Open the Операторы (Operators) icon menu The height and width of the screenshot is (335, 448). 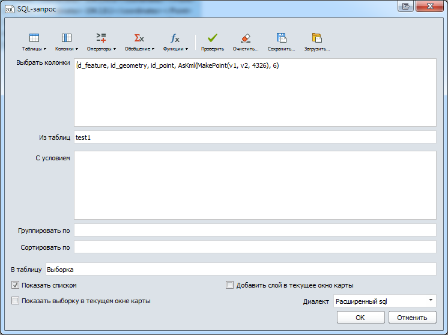[x=101, y=38]
